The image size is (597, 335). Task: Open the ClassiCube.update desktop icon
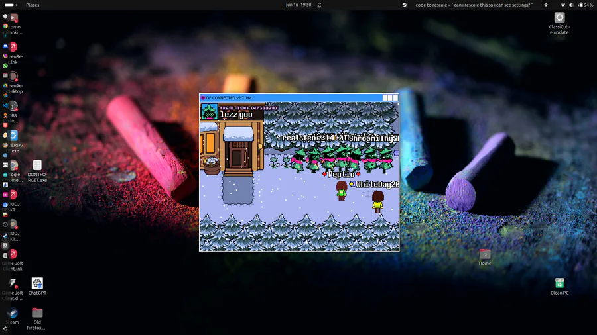tap(559, 23)
